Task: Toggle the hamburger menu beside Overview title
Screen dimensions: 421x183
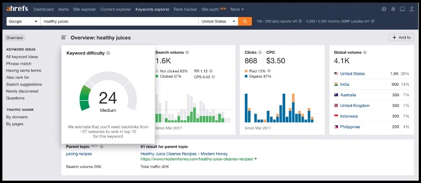Action: (x=63, y=38)
